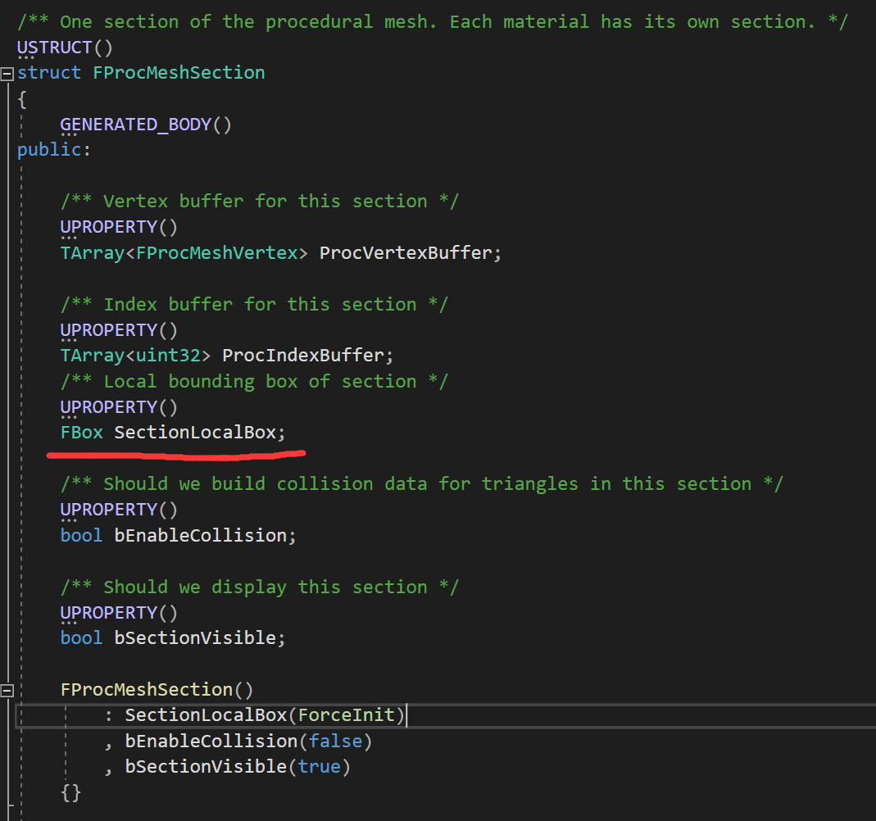Click the UPROPERTY() above ProcVertexBuffer

pyautogui.click(x=119, y=227)
